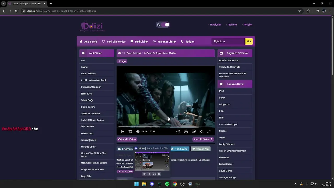334x188 pixels.
Task: Skip back 15 seconds in player
Action: [x=178, y=131]
